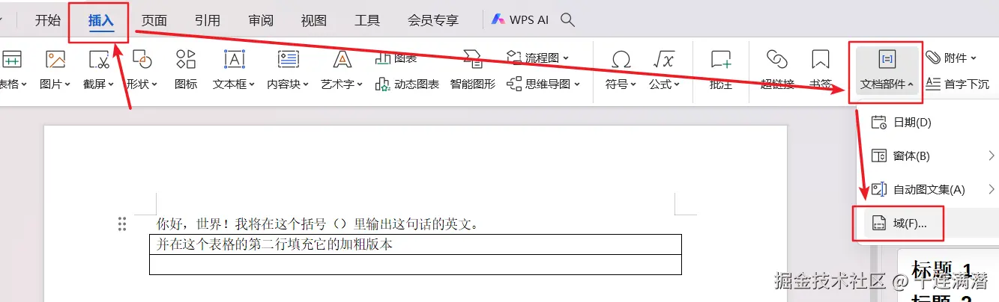The image size is (999, 302).
Task: Open the 工具 tab
Action: [x=367, y=21]
